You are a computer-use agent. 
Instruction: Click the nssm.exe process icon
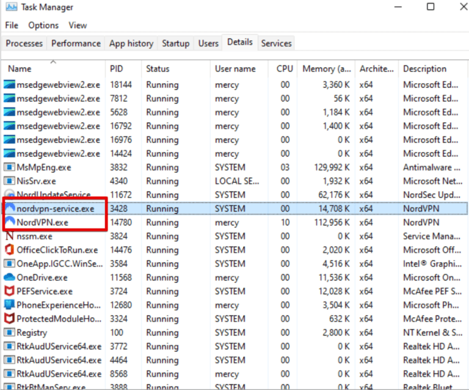coord(9,236)
